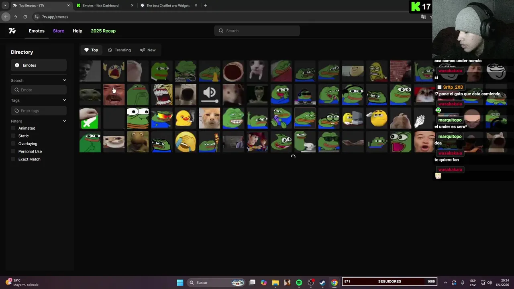
Task: Enable the Personal Use filter checkbox
Action: click(x=13, y=151)
